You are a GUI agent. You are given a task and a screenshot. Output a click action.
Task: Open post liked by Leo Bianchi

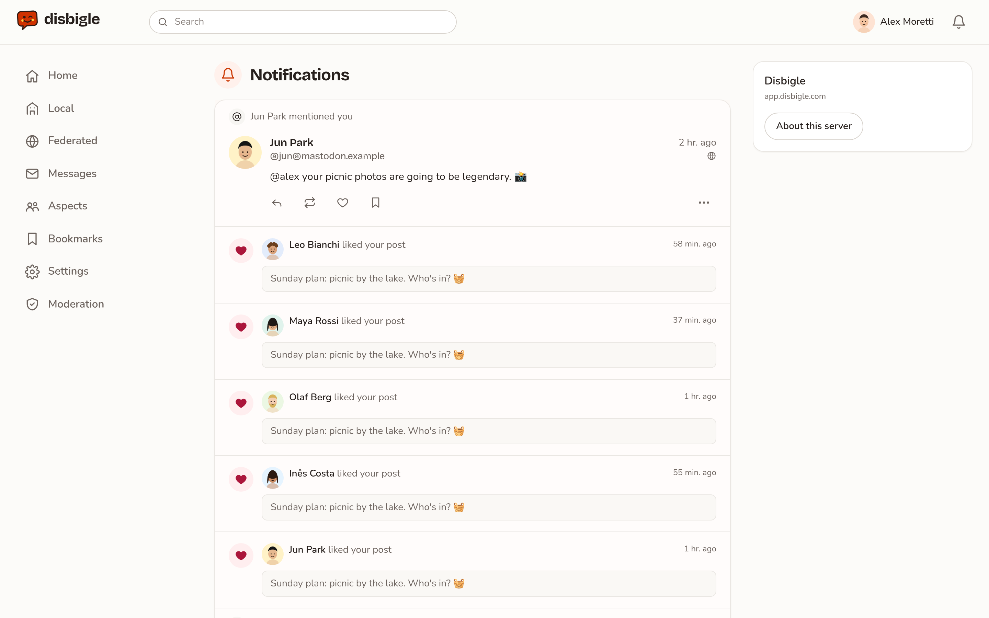(x=489, y=279)
